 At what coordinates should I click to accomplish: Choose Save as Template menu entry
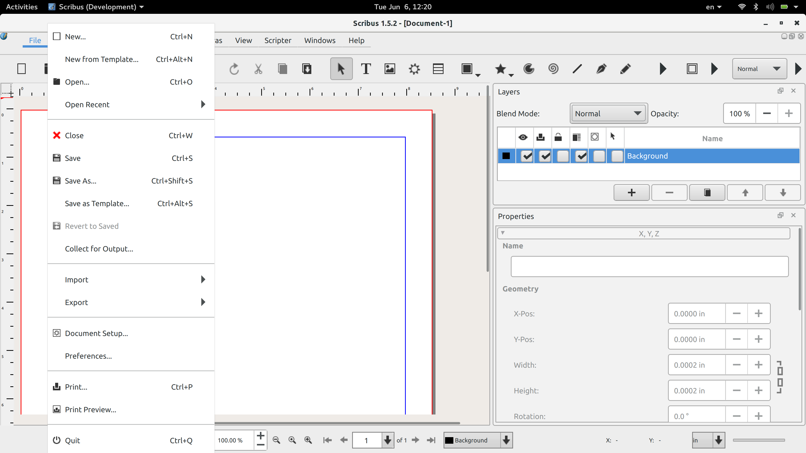click(97, 204)
